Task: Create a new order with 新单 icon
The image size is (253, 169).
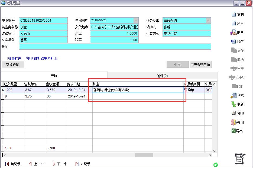Action: [x=233, y=23]
